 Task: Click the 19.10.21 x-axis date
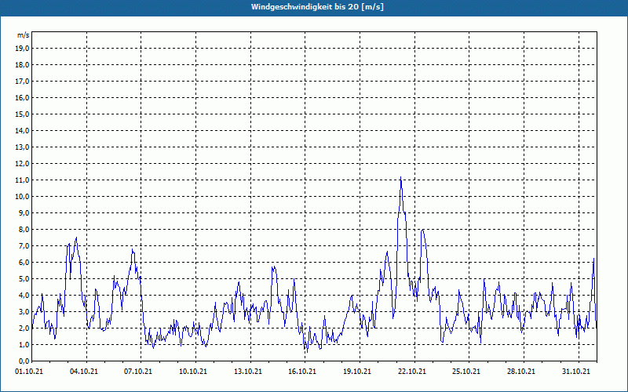[x=357, y=372]
